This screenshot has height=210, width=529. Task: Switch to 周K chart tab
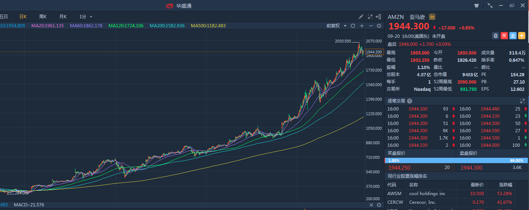43,17
